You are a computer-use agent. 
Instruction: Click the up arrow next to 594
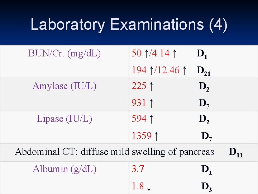pos(151,119)
